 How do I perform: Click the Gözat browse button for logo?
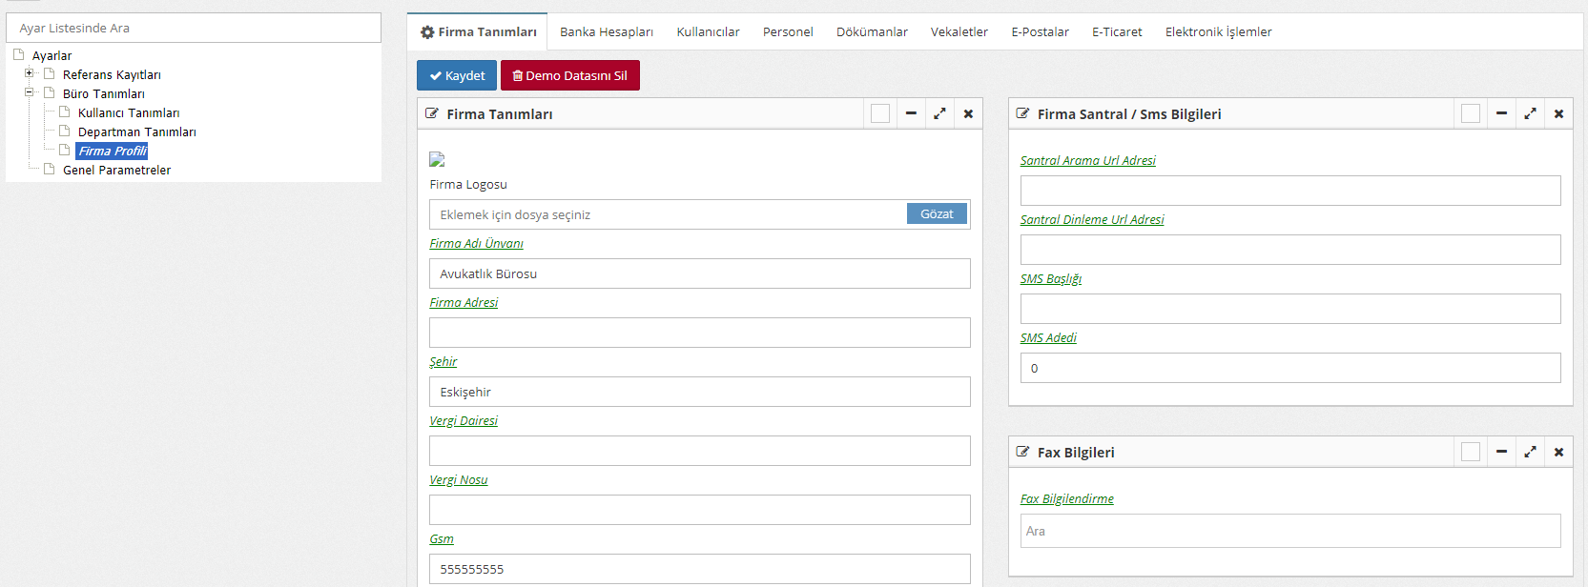pyautogui.click(x=936, y=214)
